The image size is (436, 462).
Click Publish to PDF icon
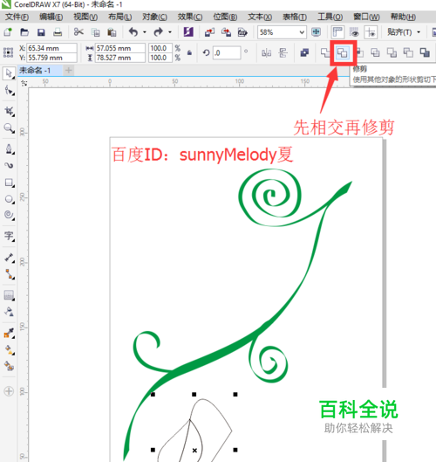(x=242, y=31)
